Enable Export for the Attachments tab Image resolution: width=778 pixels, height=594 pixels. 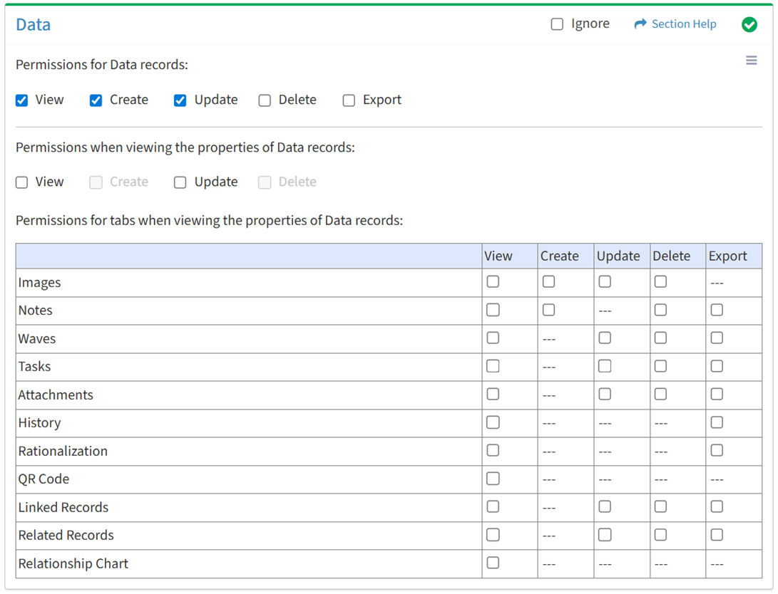tap(717, 395)
